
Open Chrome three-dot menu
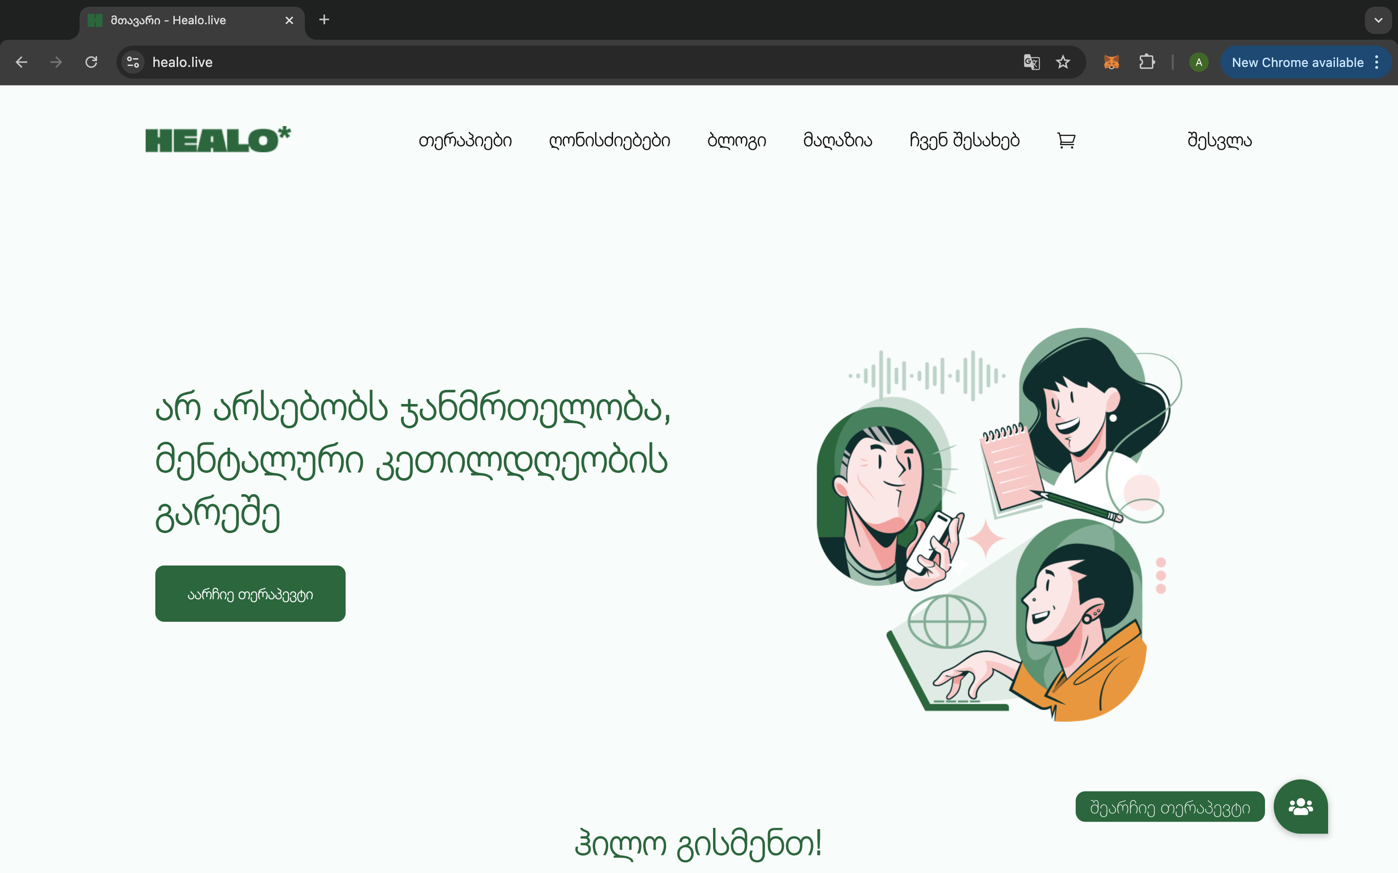point(1377,63)
